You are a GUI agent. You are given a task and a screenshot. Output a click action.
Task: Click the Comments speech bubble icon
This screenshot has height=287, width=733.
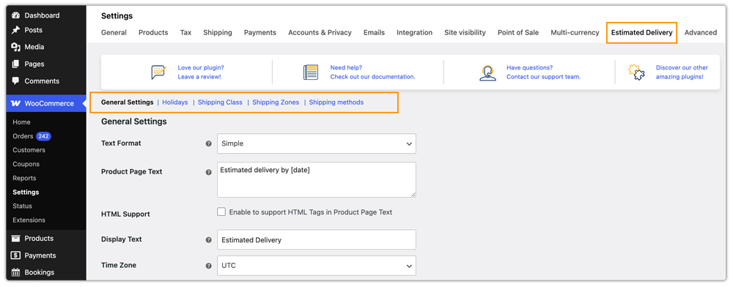click(x=15, y=81)
